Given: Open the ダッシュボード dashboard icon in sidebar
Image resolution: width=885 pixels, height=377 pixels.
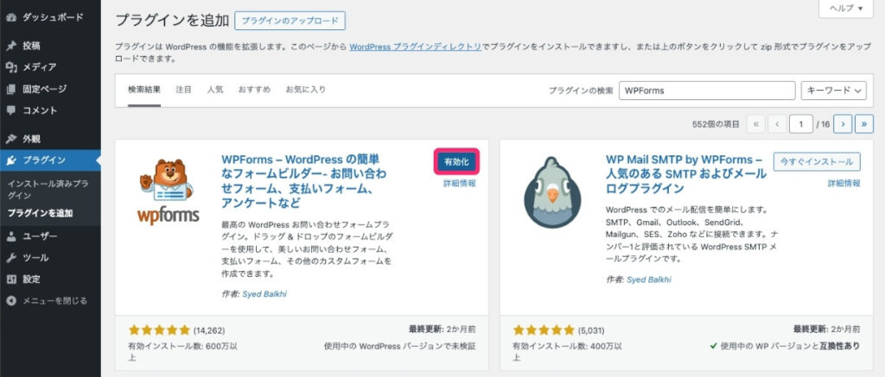Looking at the screenshot, I should [11, 17].
